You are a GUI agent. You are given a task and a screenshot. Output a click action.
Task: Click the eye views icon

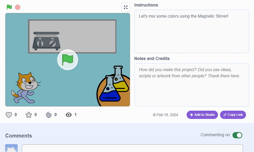coord(69,115)
